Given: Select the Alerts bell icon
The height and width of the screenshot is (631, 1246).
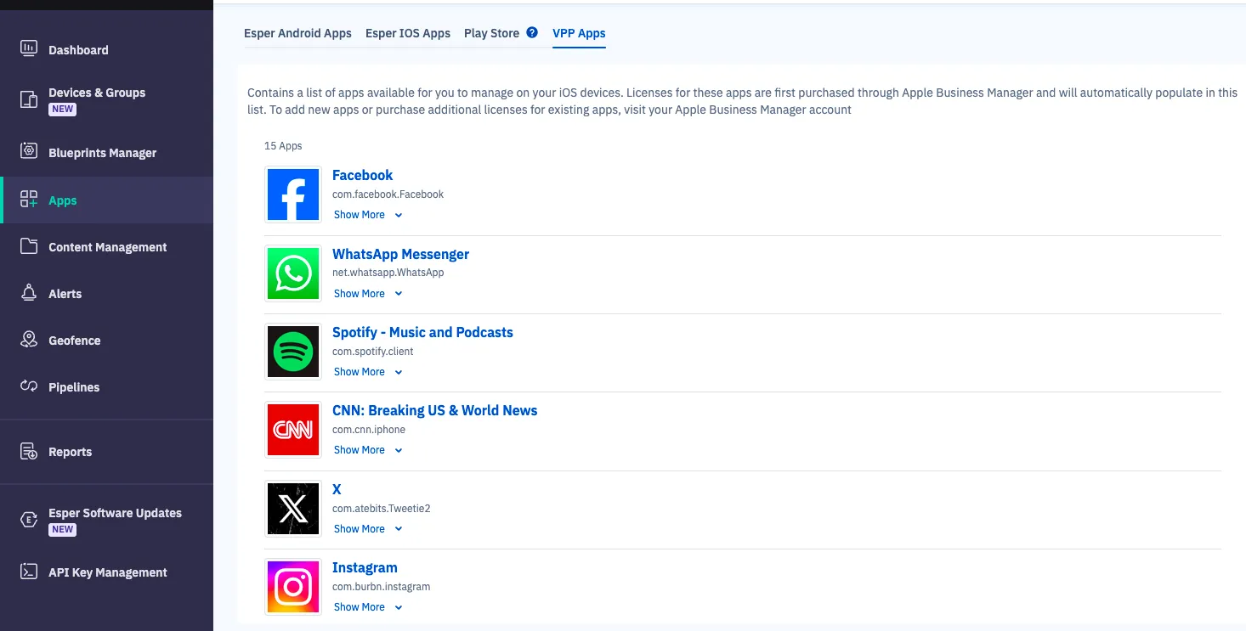Looking at the screenshot, I should click(x=28, y=293).
